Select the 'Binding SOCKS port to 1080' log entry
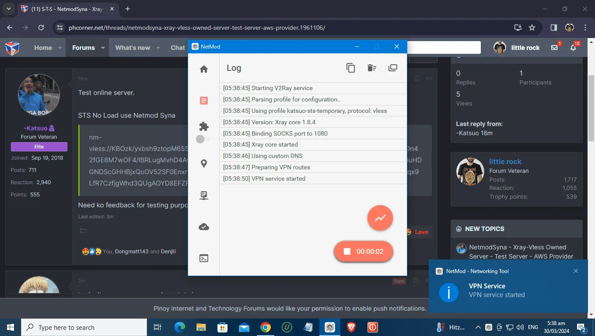This screenshot has width=595, height=336. [x=313, y=133]
